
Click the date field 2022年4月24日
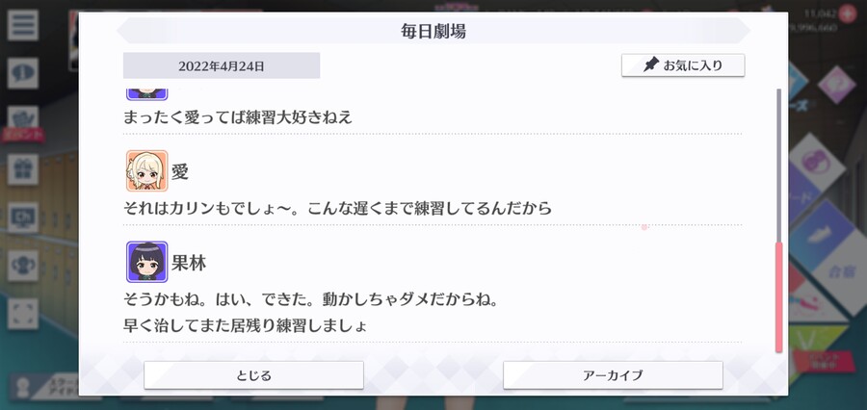pos(222,65)
